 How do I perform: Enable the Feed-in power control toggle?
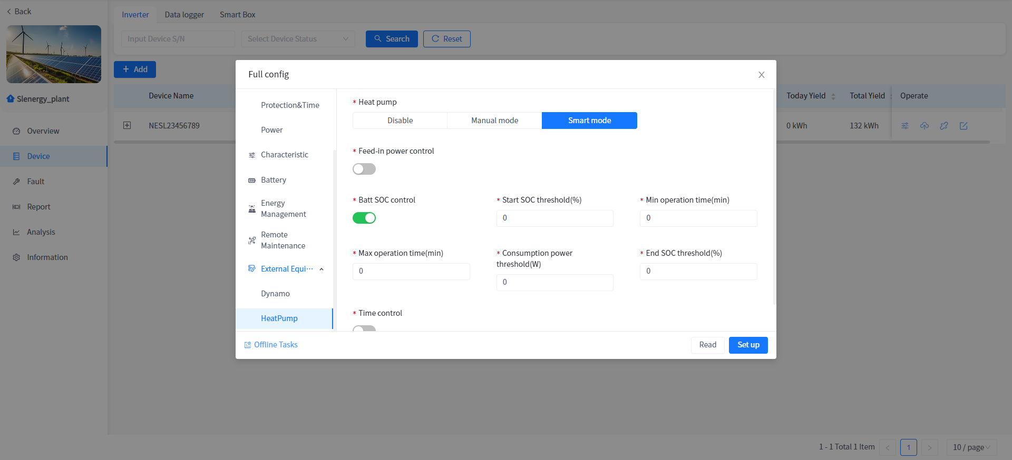pos(364,169)
